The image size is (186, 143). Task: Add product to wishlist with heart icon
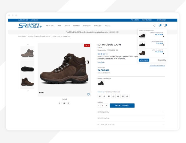pyautogui.click(x=89, y=94)
